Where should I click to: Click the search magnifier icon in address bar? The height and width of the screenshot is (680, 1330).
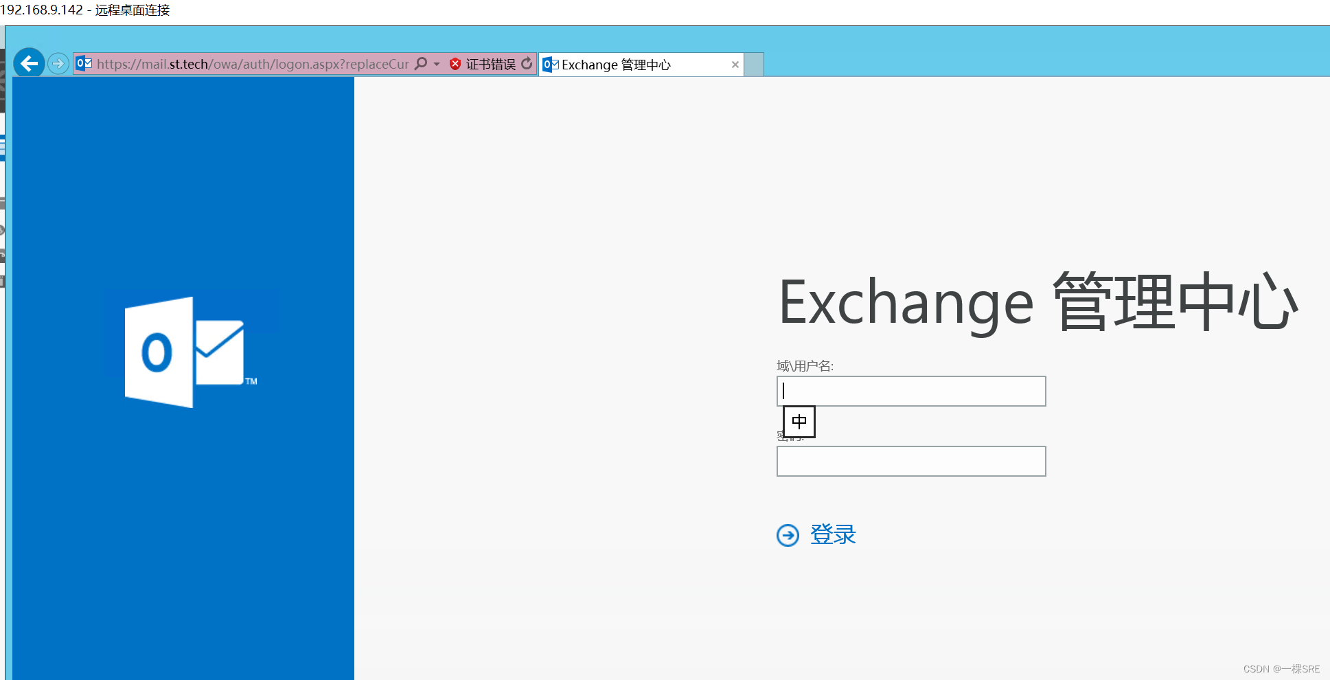click(x=421, y=63)
